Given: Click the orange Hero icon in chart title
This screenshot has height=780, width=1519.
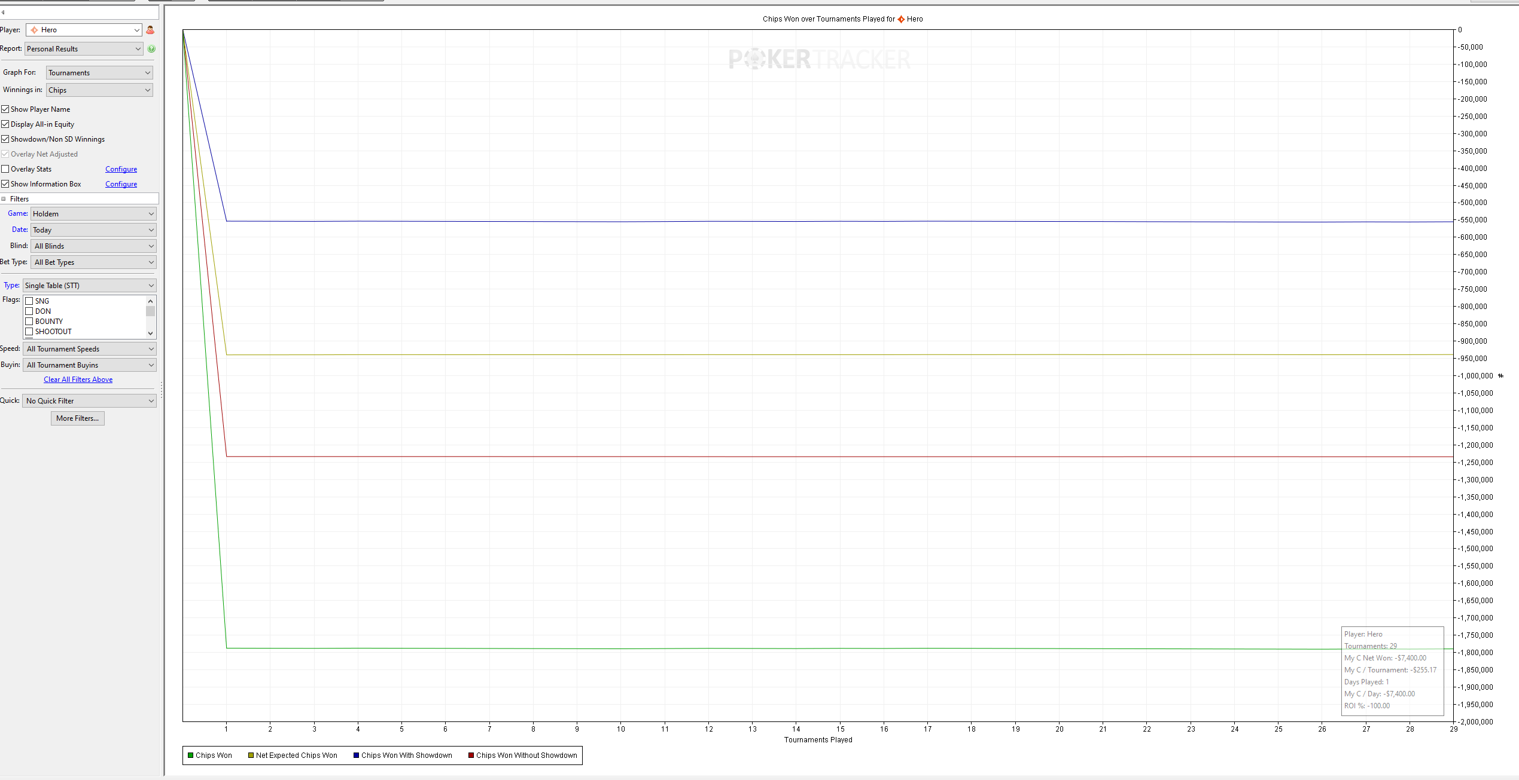Looking at the screenshot, I should point(901,19).
